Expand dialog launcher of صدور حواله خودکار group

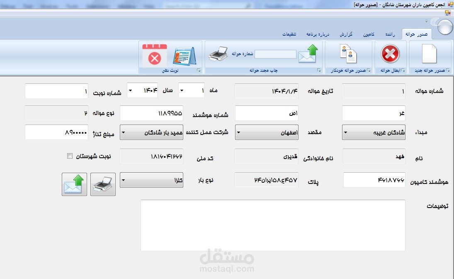[x=369, y=71]
